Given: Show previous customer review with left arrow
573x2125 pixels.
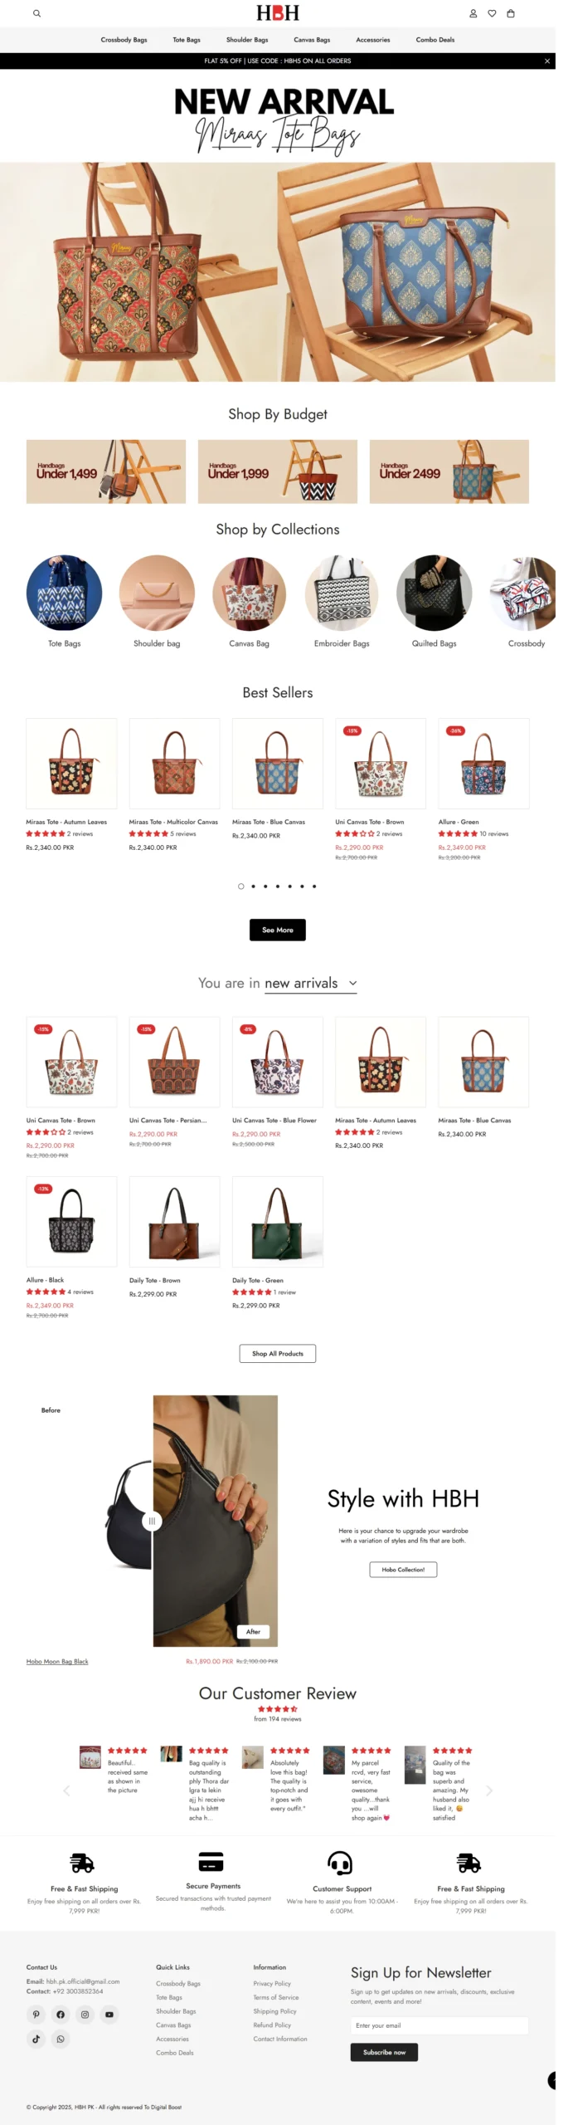Looking at the screenshot, I should [x=66, y=1790].
